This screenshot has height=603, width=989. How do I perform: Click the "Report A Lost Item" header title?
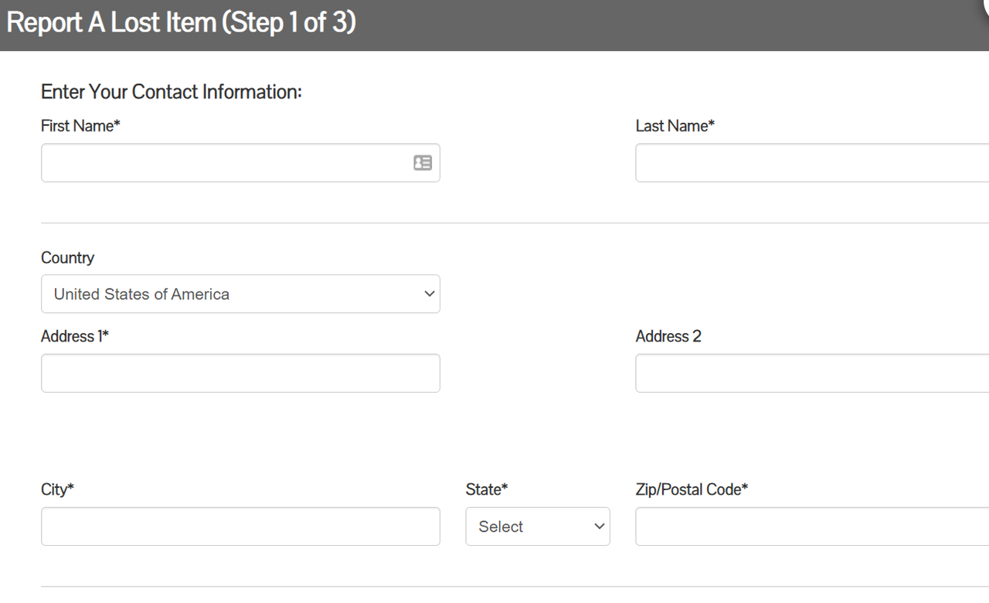181,22
